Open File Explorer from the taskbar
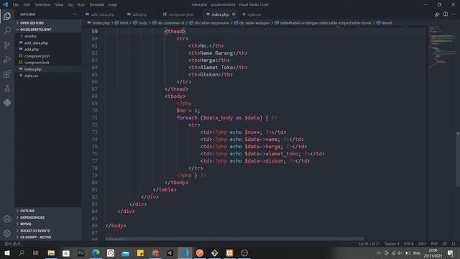This screenshot has width=460, height=259. coord(51,253)
